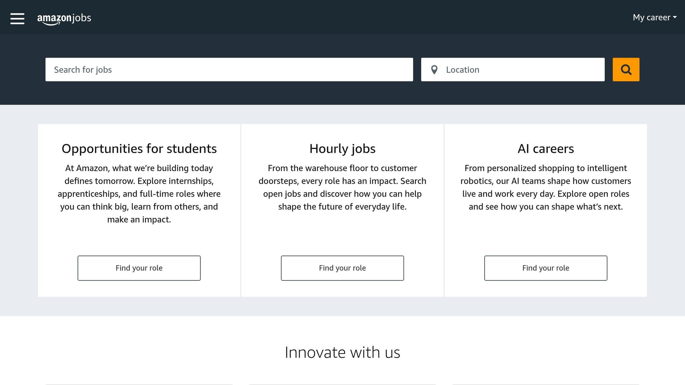Click the Innovate with us heading
This screenshot has height=385, width=685.
click(x=342, y=352)
